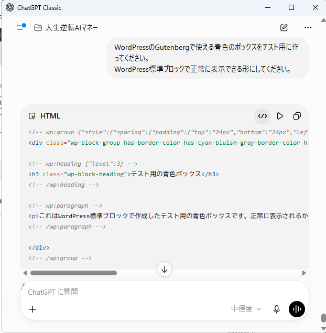
Task: Expand the 中程度 model effort dropdown
Action: click(246, 309)
